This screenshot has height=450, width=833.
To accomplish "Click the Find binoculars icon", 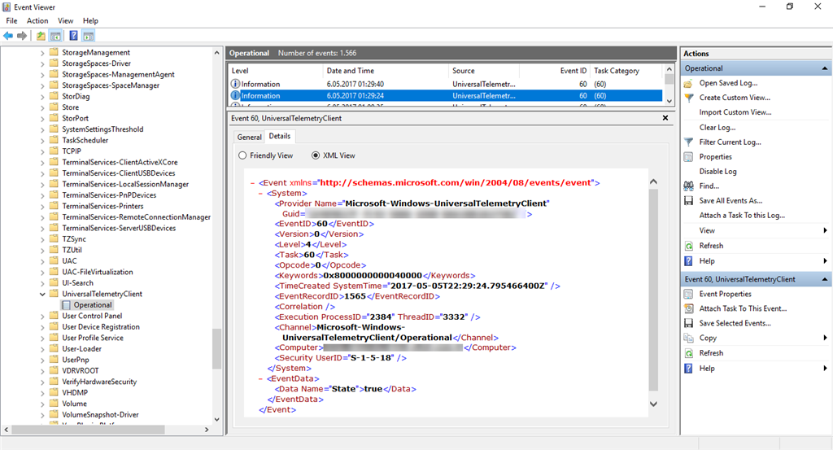I will point(688,186).
